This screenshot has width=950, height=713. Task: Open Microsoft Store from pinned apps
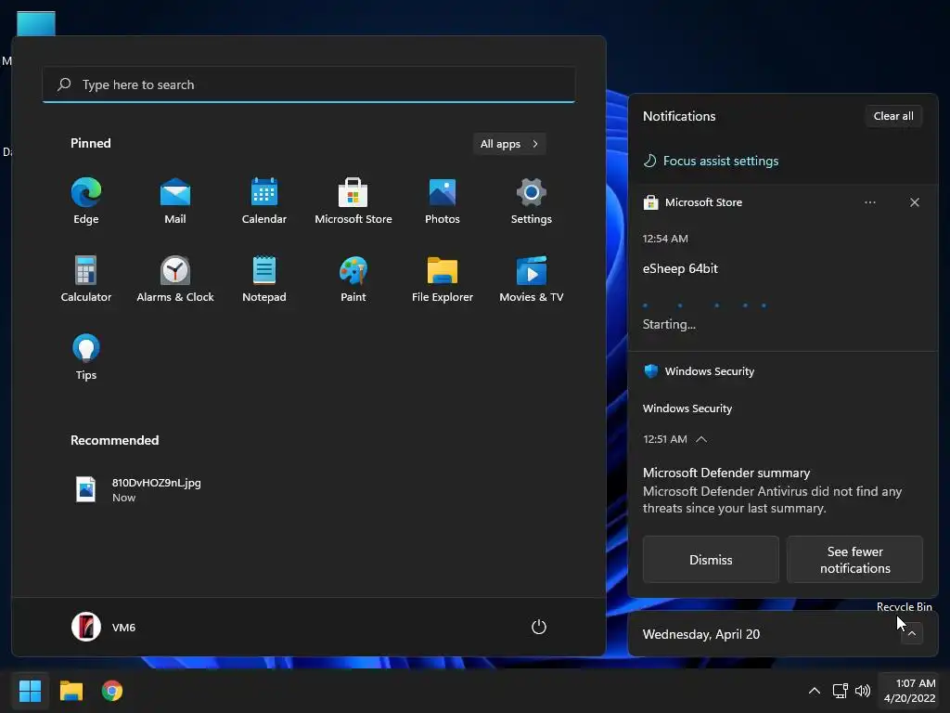(x=353, y=201)
